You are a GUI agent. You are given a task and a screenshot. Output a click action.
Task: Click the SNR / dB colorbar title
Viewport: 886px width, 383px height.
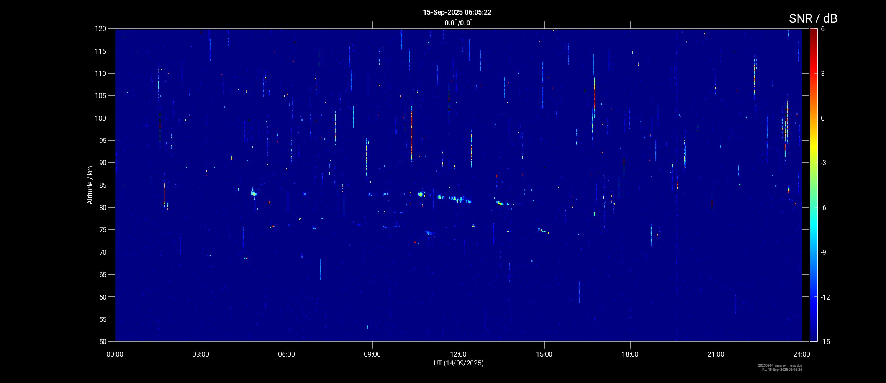(813, 18)
